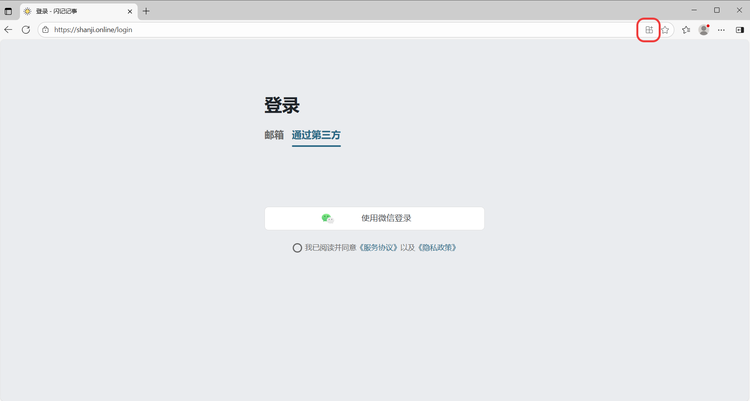This screenshot has width=750, height=401.
Task: Open Settings and more menu
Action: (721, 30)
